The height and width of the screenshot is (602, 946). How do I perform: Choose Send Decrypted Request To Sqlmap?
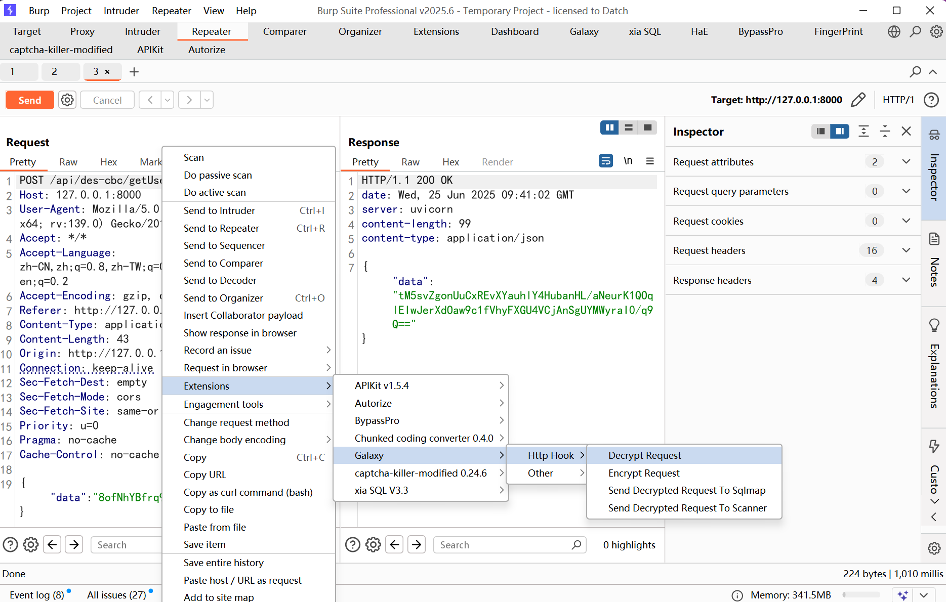684,490
